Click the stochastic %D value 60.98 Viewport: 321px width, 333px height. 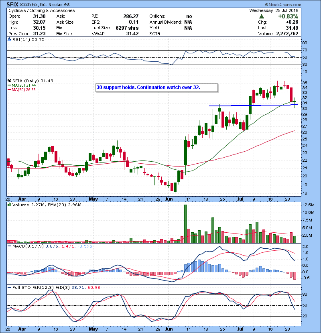93,288
